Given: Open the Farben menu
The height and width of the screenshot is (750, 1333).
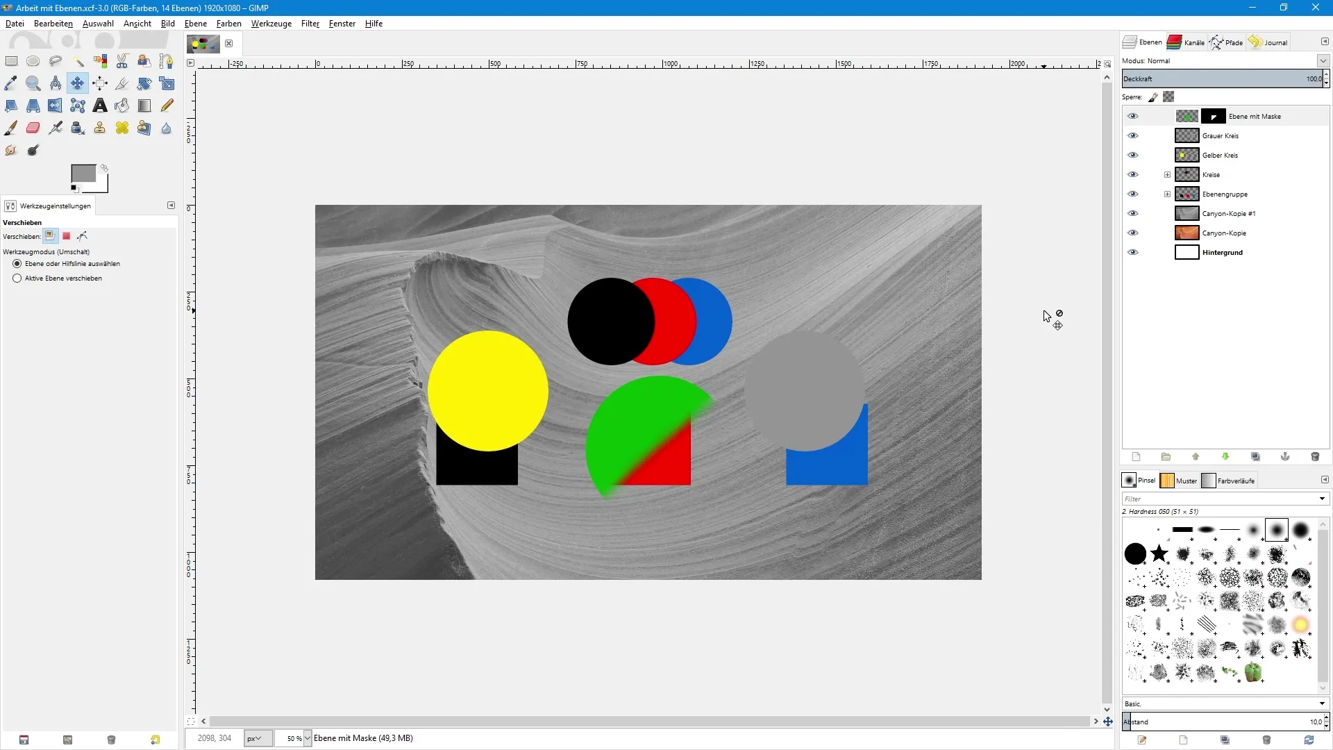Looking at the screenshot, I should tap(229, 24).
